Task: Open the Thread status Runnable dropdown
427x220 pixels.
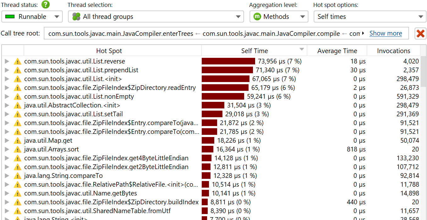Action: pyautogui.click(x=32, y=17)
